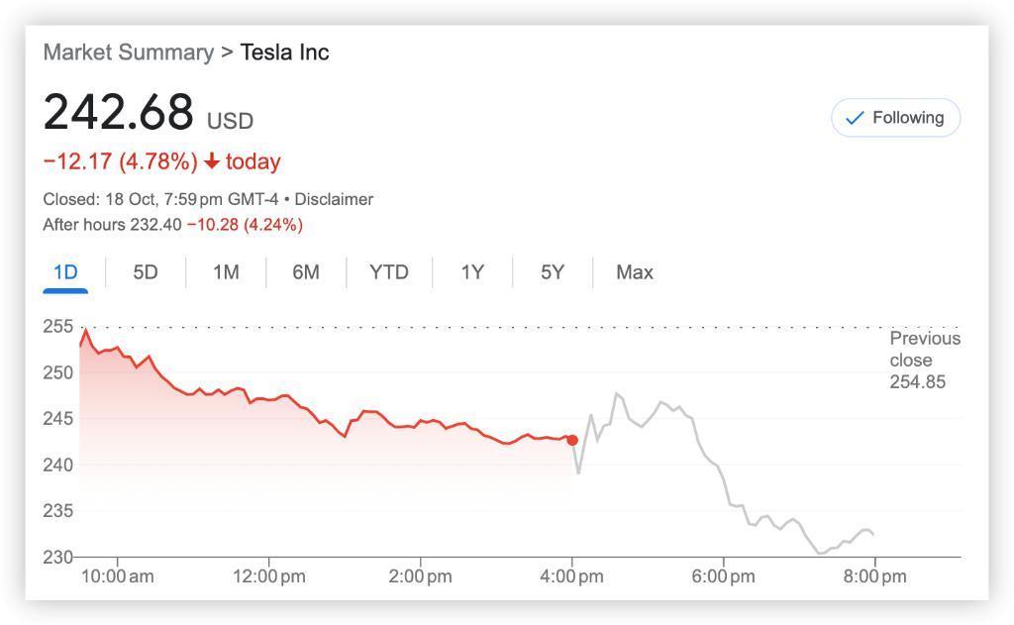Image resolution: width=1014 pixels, height=625 pixels.
Task: Toggle the Following button
Action: 895,118
